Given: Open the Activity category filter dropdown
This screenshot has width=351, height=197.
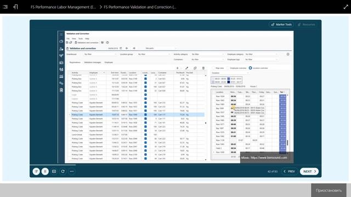Looking at the screenshot, I should click(207, 54).
